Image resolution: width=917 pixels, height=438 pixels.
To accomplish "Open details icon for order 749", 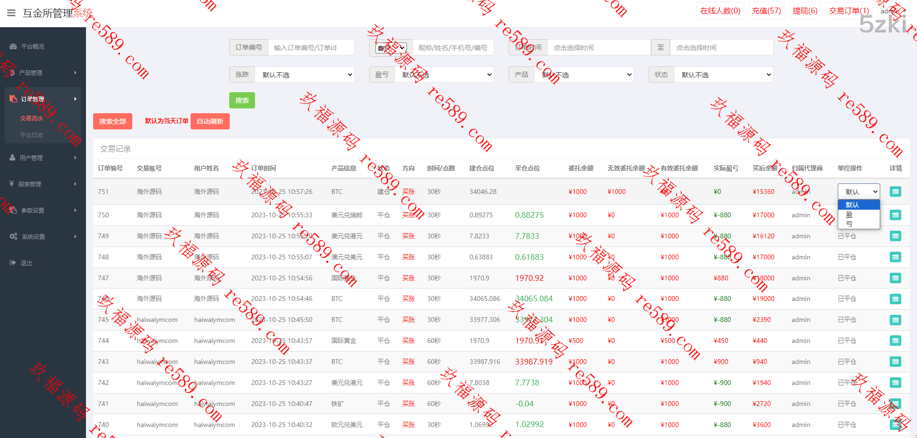I will pos(895,236).
